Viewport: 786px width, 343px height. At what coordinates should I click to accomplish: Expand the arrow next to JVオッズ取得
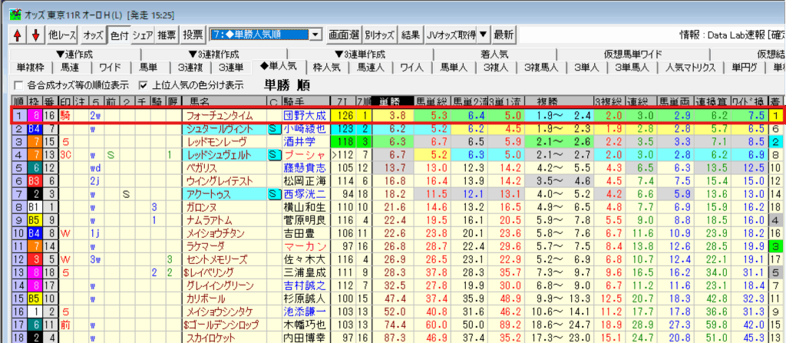point(483,35)
